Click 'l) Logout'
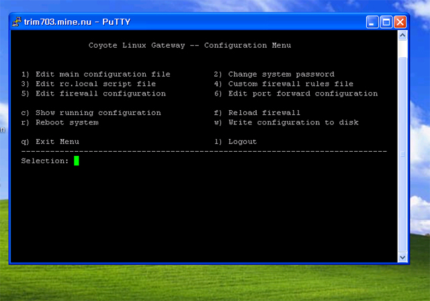This screenshot has width=430, height=301. tap(236, 142)
